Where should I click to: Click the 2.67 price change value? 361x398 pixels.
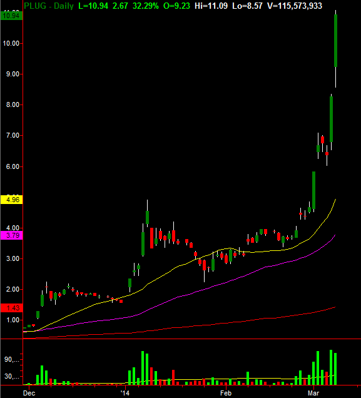tap(120, 6)
